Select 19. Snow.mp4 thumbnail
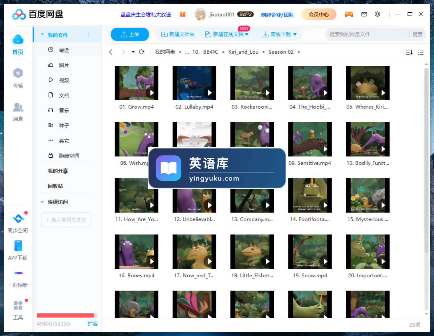 310,252
